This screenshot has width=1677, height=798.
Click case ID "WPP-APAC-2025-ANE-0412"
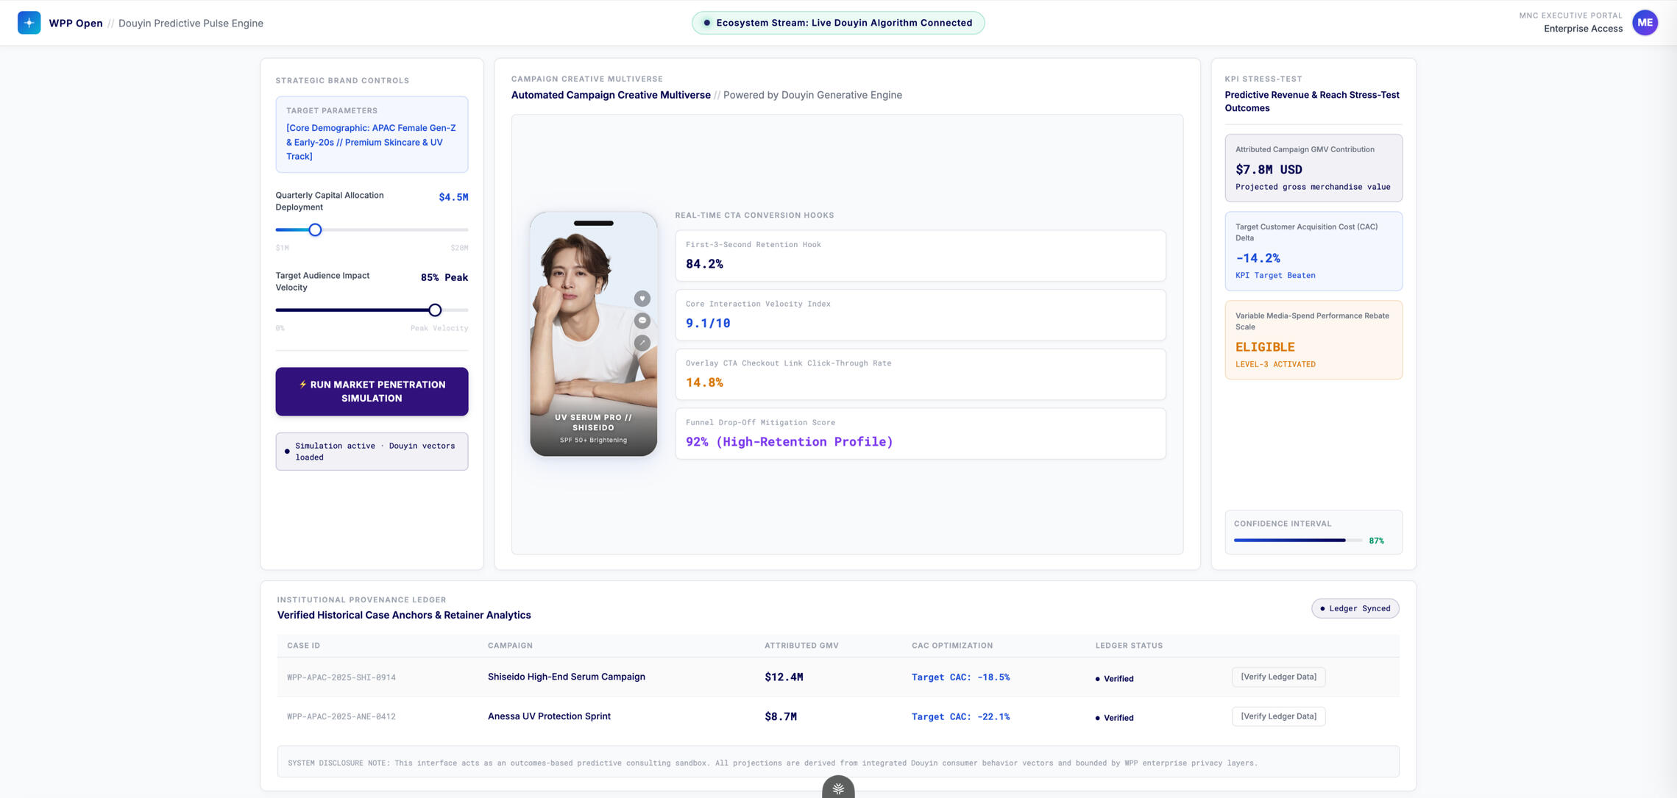point(341,716)
